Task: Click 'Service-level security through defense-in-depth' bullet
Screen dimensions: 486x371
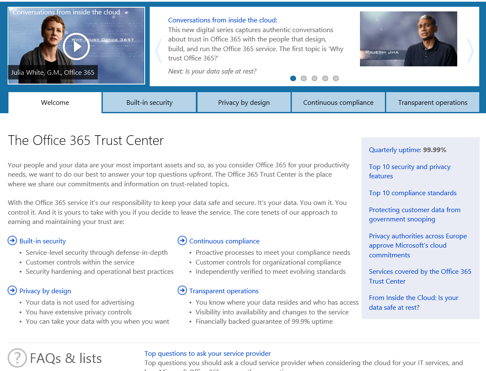Action: pyautogui.click(x=97, y=253)
